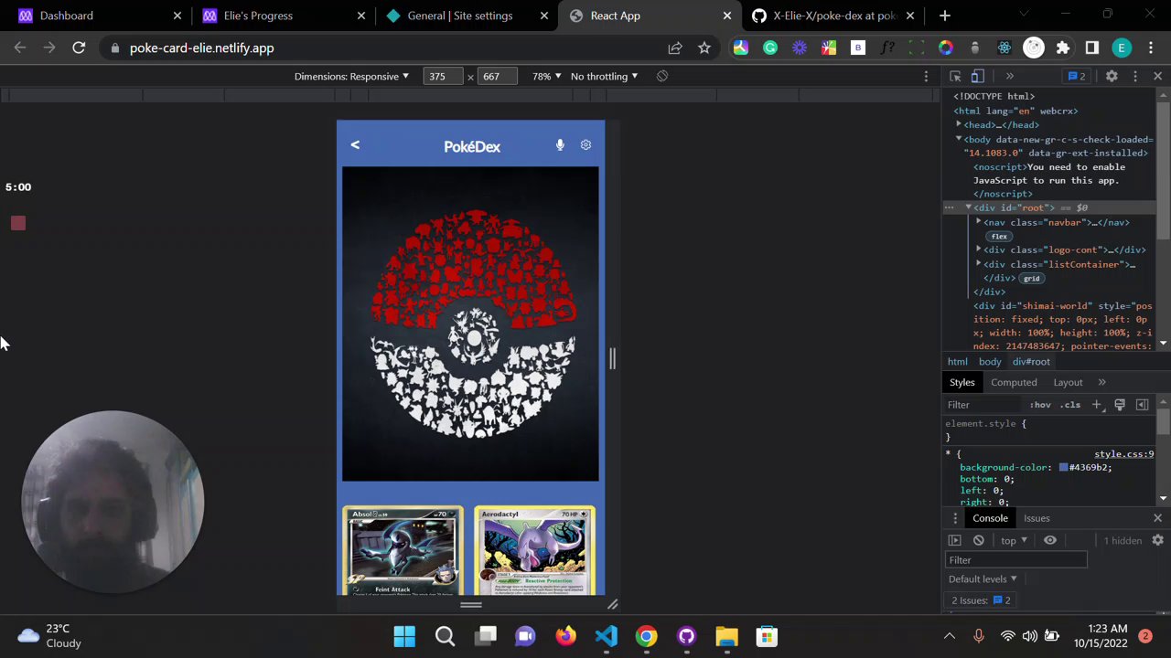Viewport: 1171px width, 658px height.
Task: Open the Chrome profile 'E' avatar
Action: pyautogui.click(x=1122, y=48)
